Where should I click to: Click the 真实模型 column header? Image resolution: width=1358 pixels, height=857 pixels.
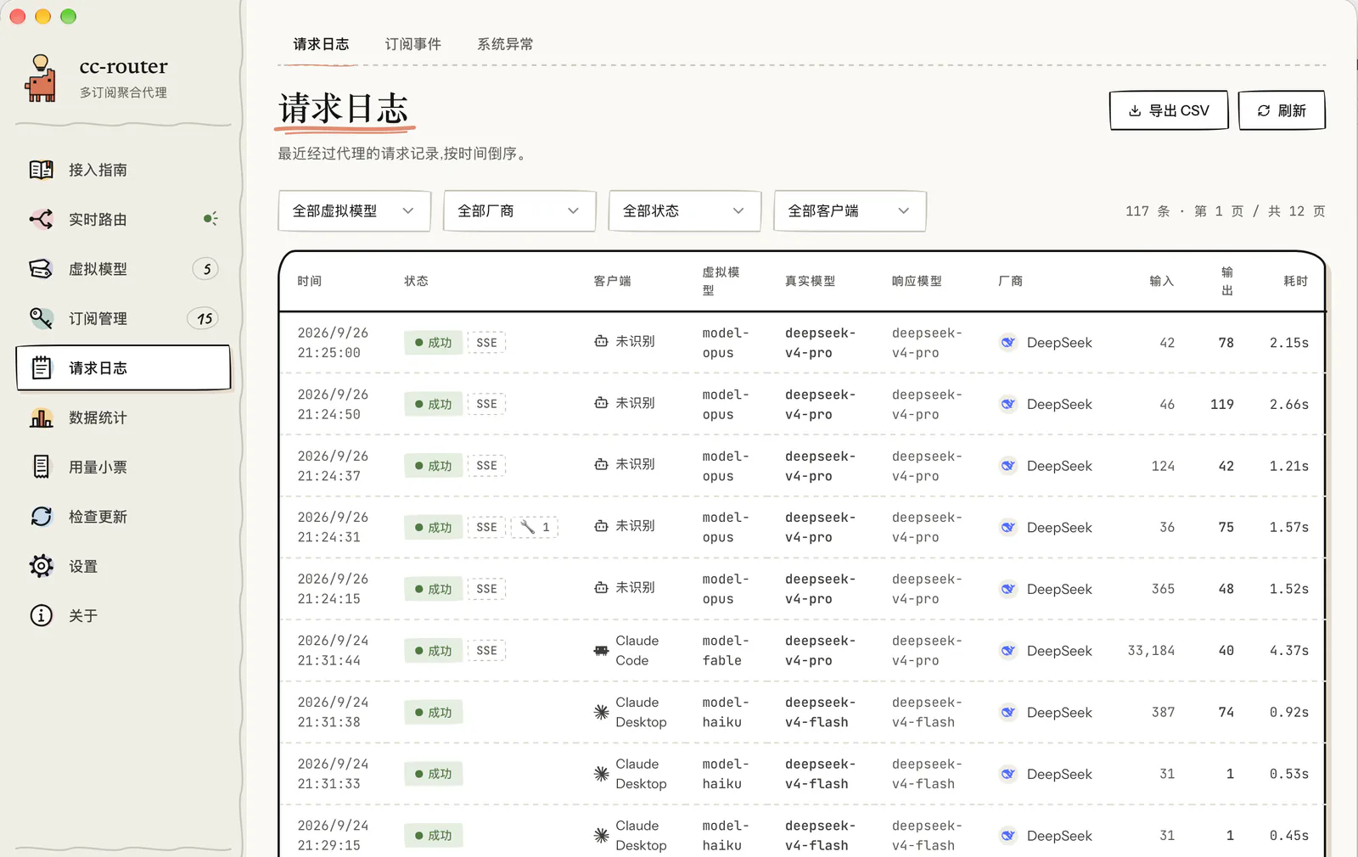coord(811,281)
